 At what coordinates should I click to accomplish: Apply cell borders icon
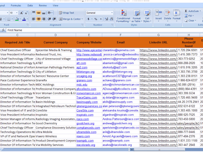pyautogui.click(x=9, y=19)
